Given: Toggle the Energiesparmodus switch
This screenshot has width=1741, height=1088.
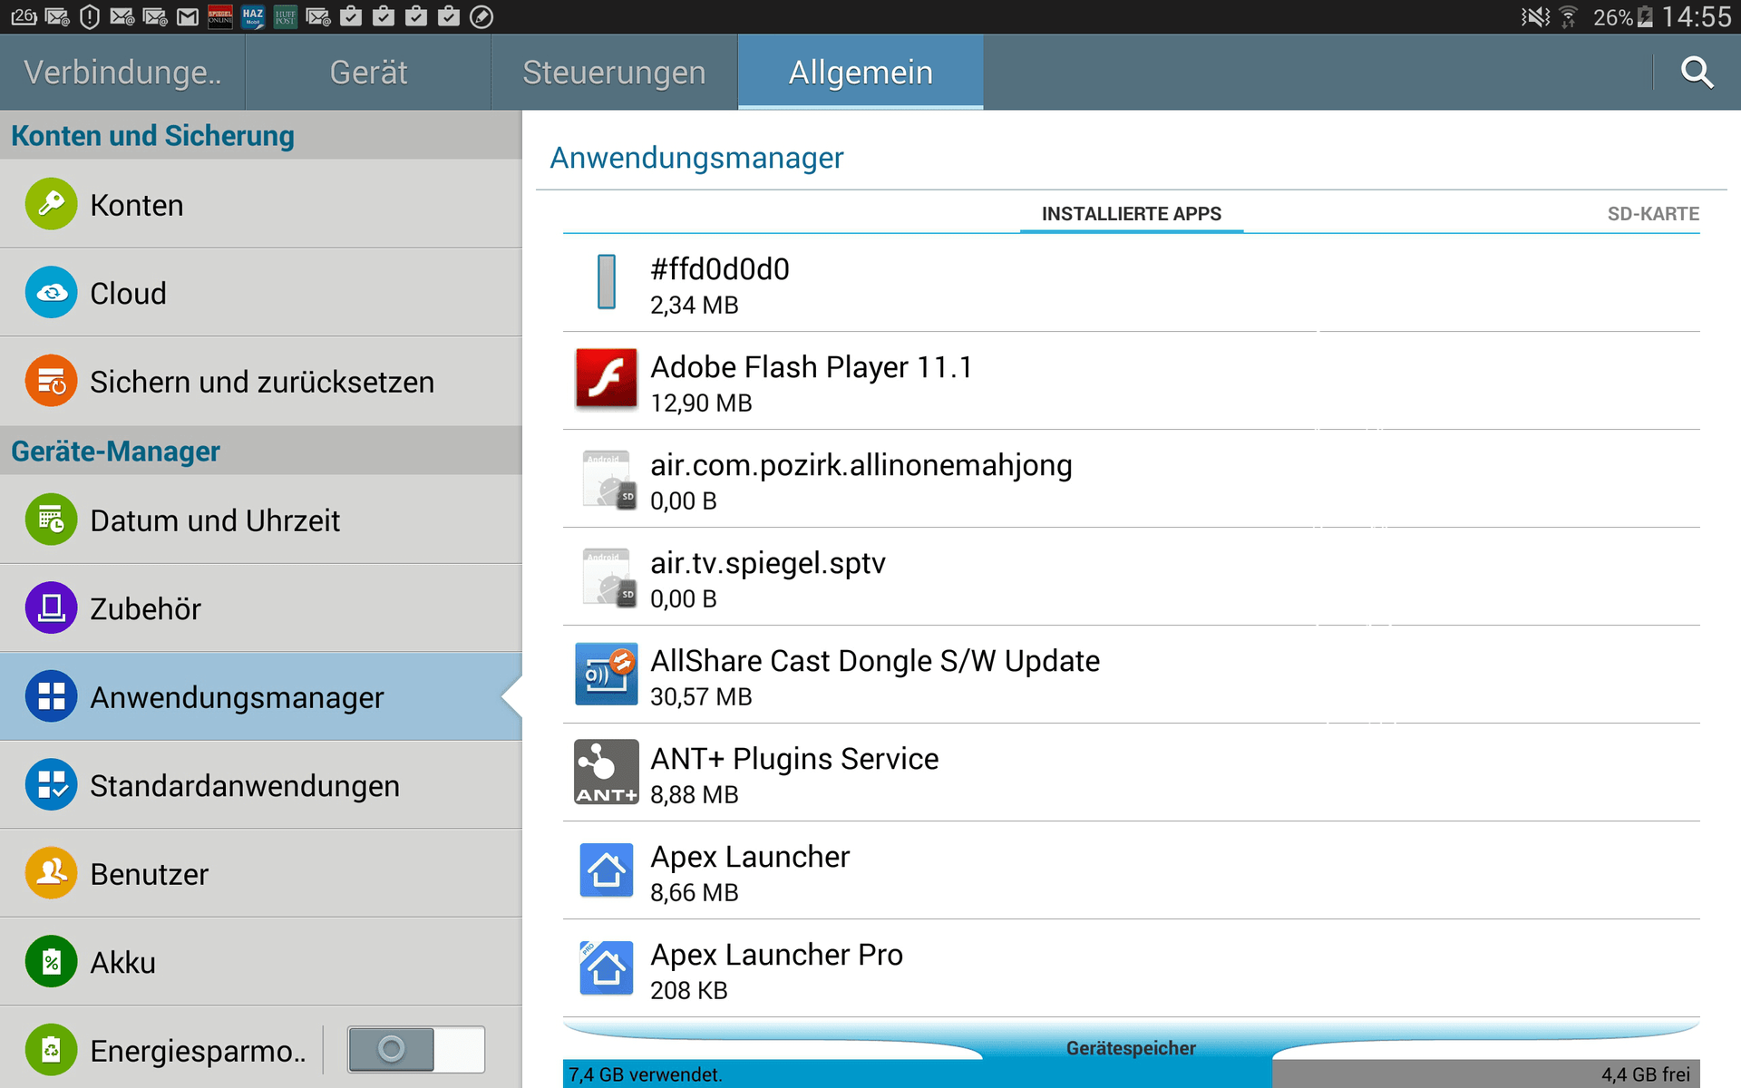Looking at the screenshot, I should 416,1050.
